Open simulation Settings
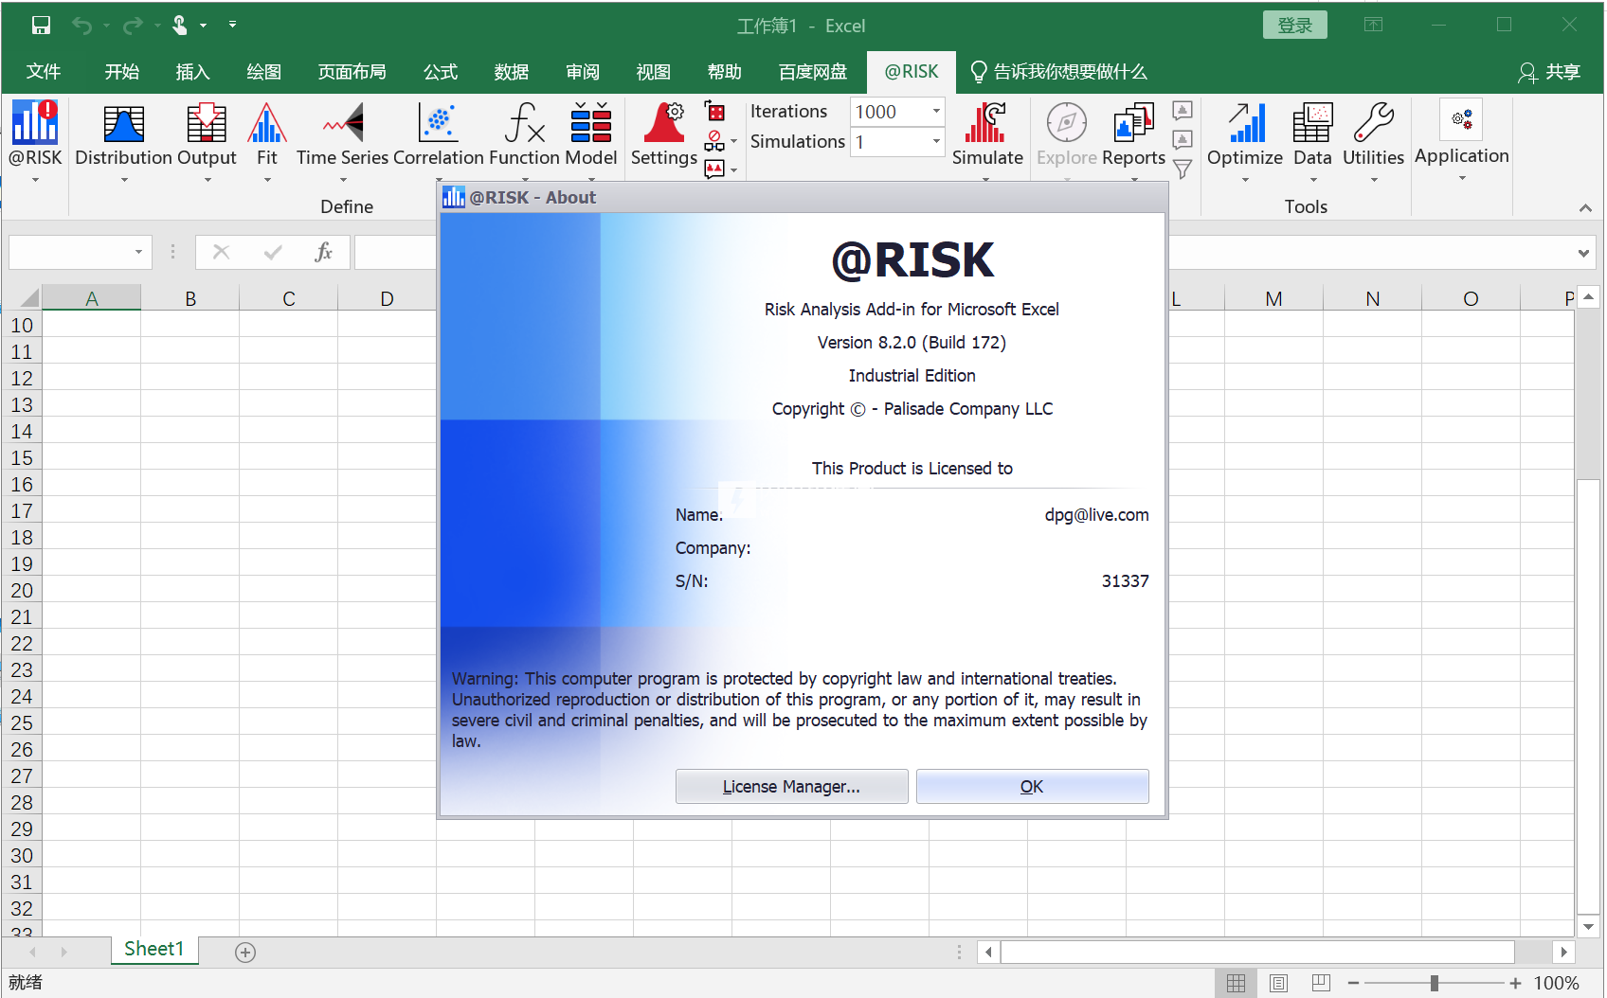 coord(664,123)
